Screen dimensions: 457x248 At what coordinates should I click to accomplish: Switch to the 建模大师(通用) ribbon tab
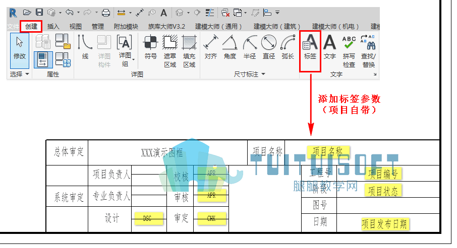pyautogui.click(x=218, y=27)
